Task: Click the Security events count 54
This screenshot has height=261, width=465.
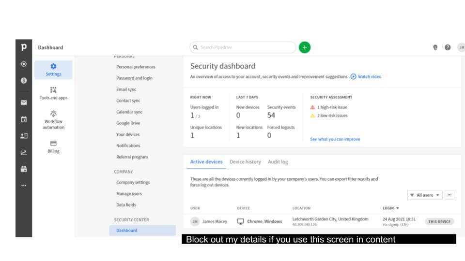Action: 271,116
